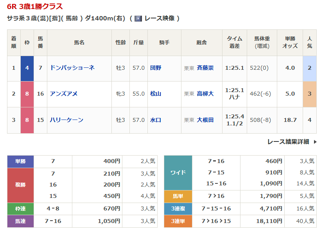This screenshot has width=323, height=232.
Task: Click the race video camera icon
Action: click(x=138, y=18)
